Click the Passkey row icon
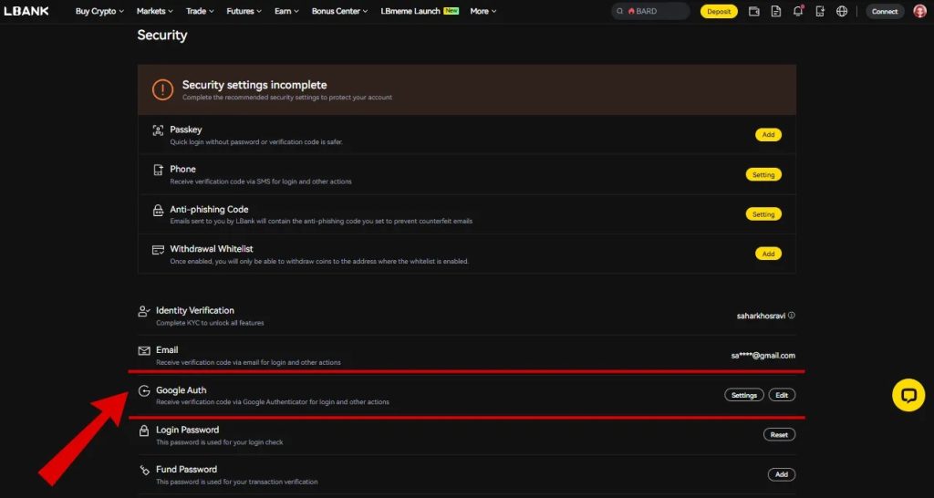 tap(158, 130)
